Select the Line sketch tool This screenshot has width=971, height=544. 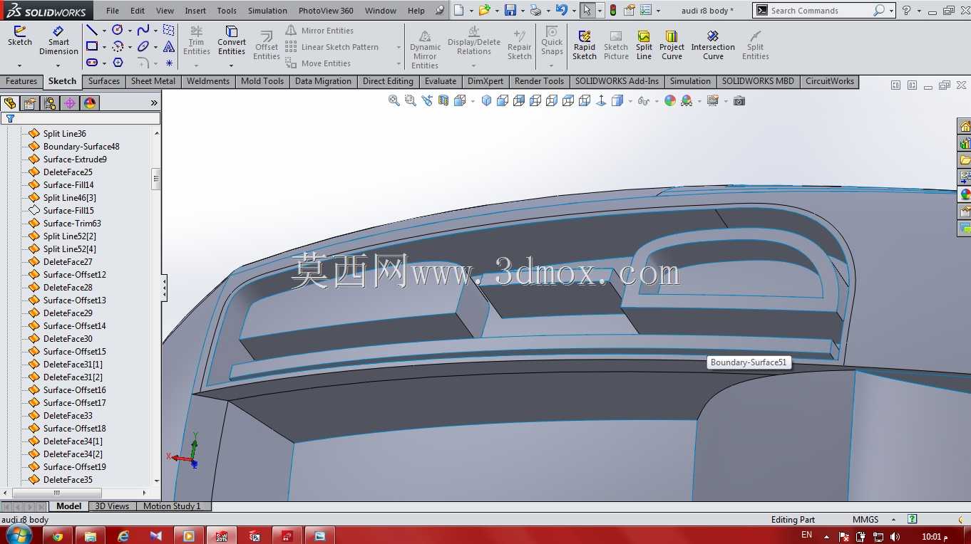pos(92,30)
